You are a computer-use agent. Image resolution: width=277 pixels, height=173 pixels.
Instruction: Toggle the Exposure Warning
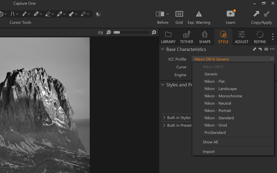(x=199, y=14)
